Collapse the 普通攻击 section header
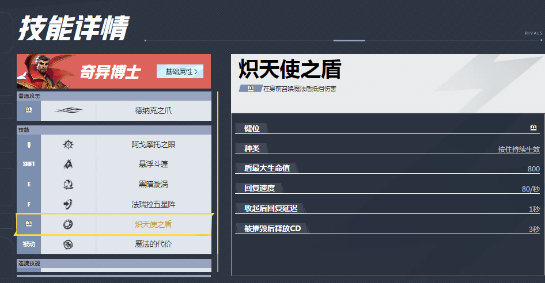The width and height of the screenshot is (545, 283). (114, 95)
